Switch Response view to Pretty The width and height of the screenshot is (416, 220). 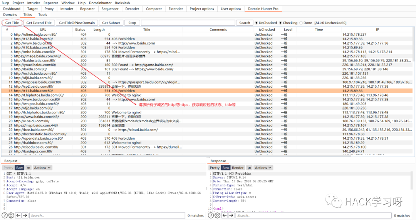pyautogui.click(x=215, y=168)
